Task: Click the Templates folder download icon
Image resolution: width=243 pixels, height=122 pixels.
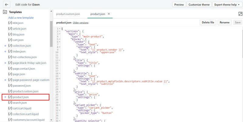Action: (x=5, y=12)
